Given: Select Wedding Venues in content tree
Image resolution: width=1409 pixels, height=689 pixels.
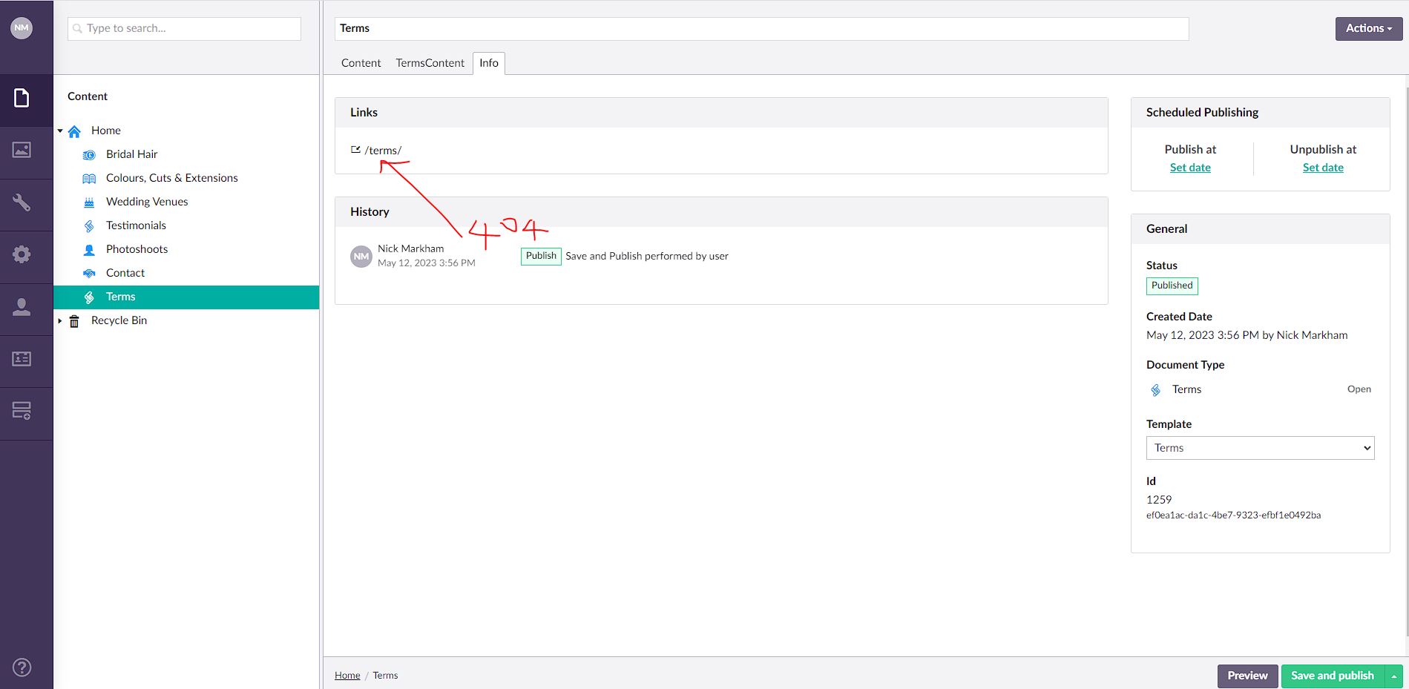Looking at the screenshot, I should (x=147, y=202).
